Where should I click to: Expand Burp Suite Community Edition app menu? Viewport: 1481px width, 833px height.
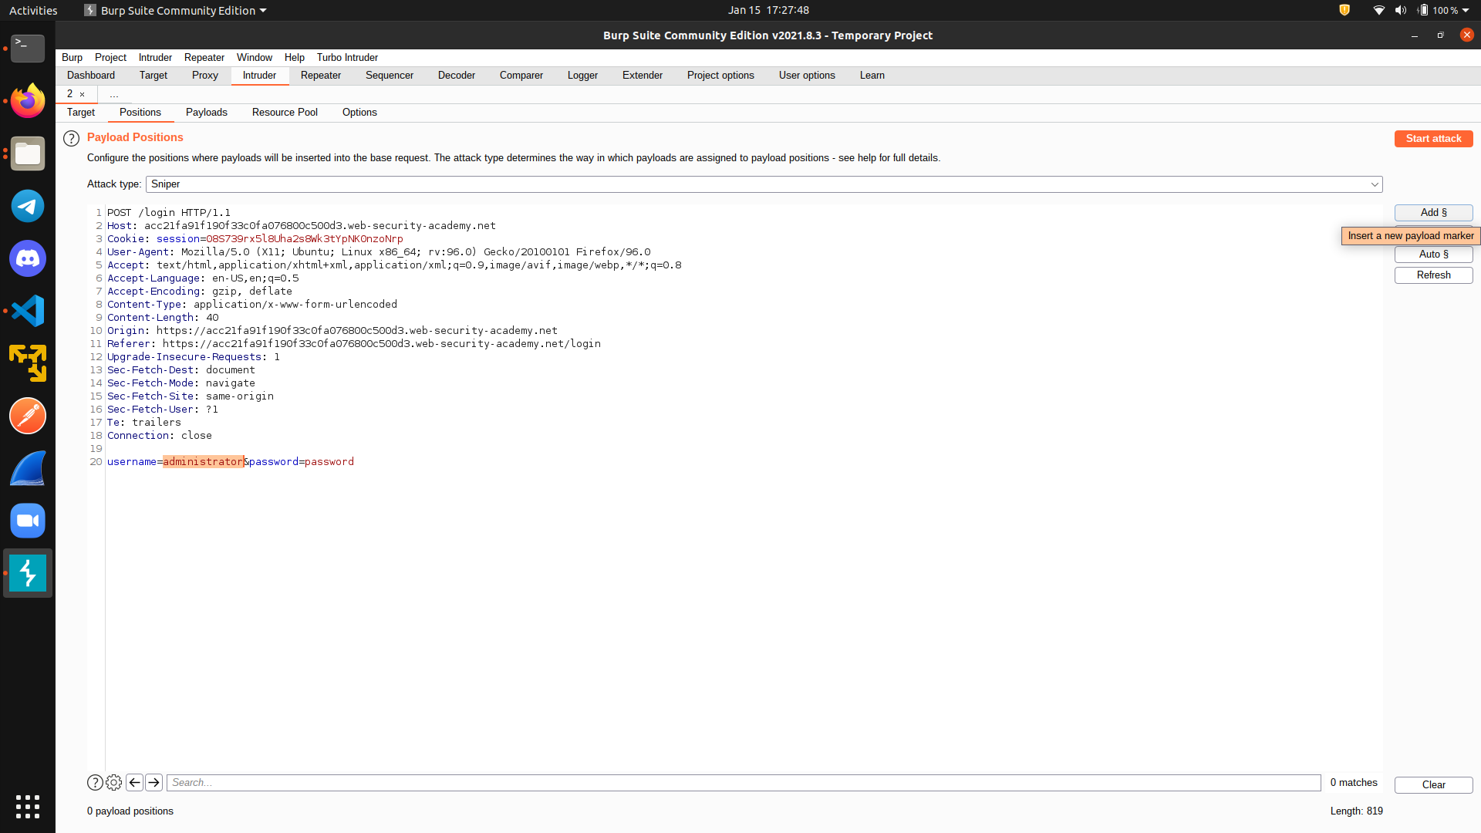pos(176,10)
